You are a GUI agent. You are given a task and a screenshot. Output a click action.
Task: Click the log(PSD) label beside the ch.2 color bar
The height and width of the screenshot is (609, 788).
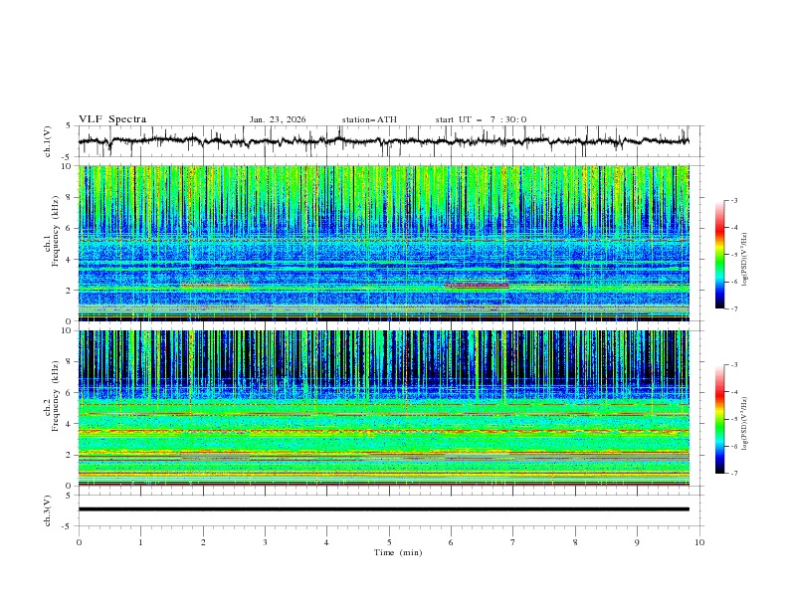point(745,424)
